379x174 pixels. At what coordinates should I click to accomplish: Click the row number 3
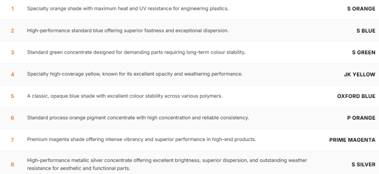pyautogui.click(x=12, y=53)
